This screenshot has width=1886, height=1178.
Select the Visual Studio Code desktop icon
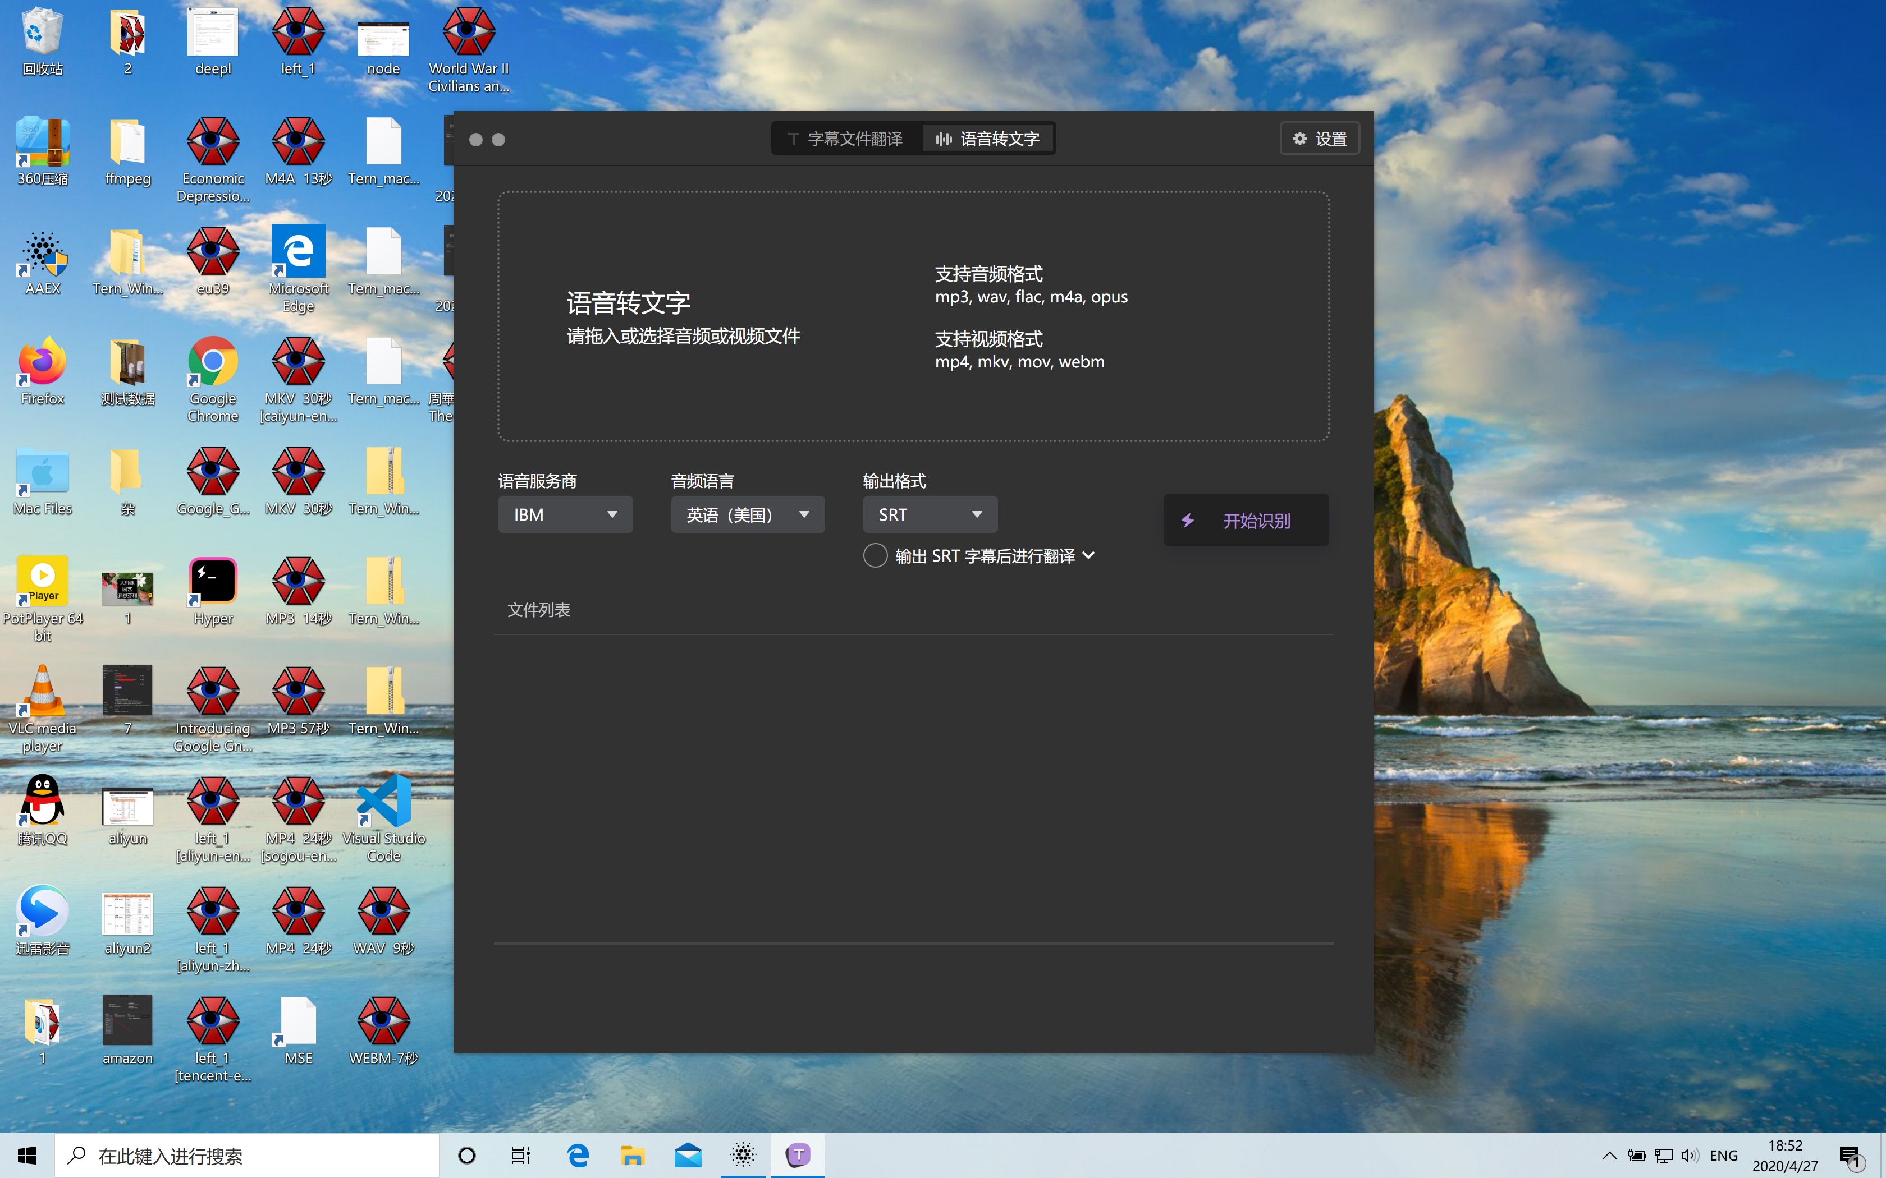coord(383,803)
